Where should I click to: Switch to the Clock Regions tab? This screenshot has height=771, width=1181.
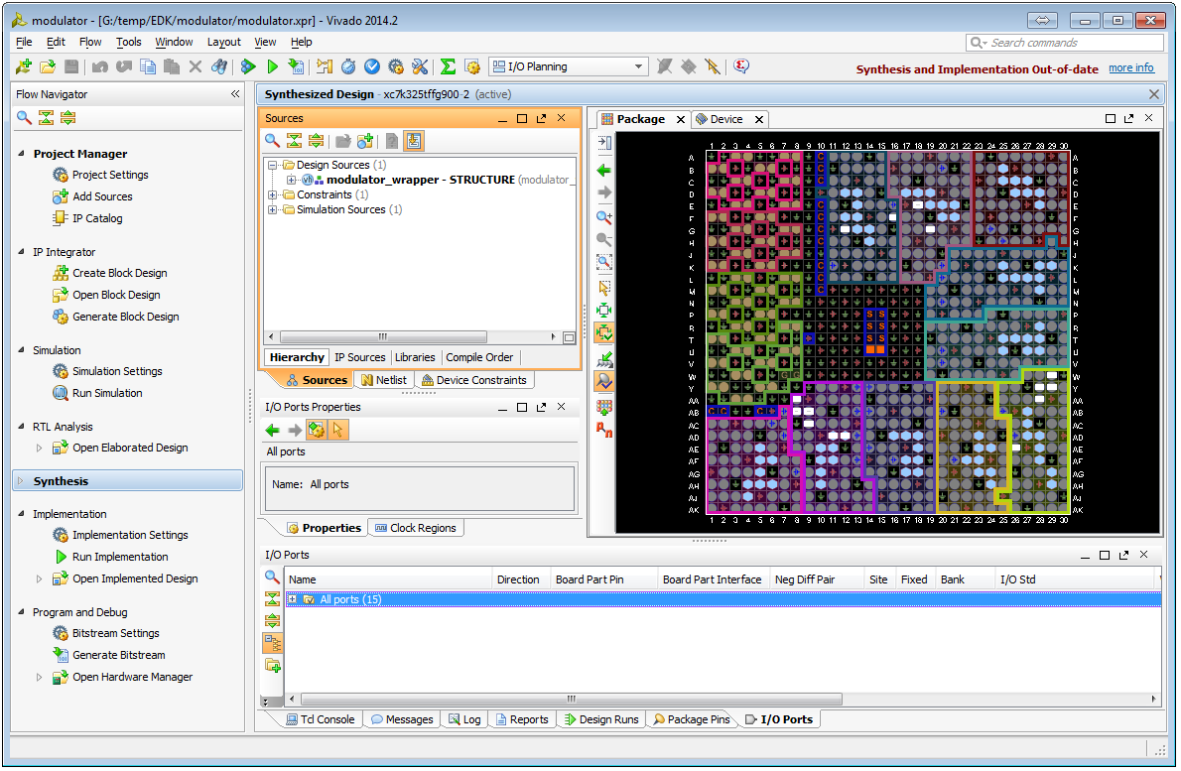pyautogui.click(x=416, y=529)
